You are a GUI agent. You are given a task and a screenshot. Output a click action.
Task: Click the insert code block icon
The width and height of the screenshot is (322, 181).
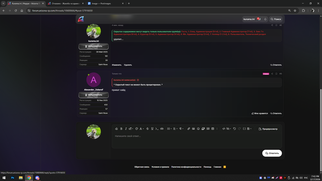pos(224,129)
